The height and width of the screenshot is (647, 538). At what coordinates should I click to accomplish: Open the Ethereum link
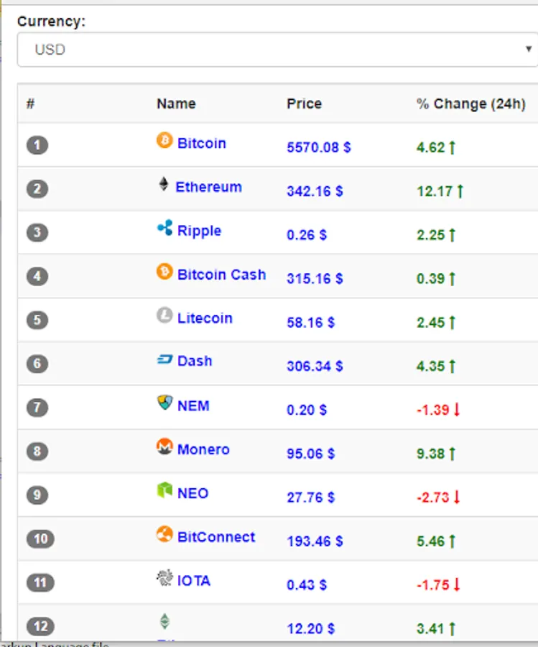click(208, 187)
